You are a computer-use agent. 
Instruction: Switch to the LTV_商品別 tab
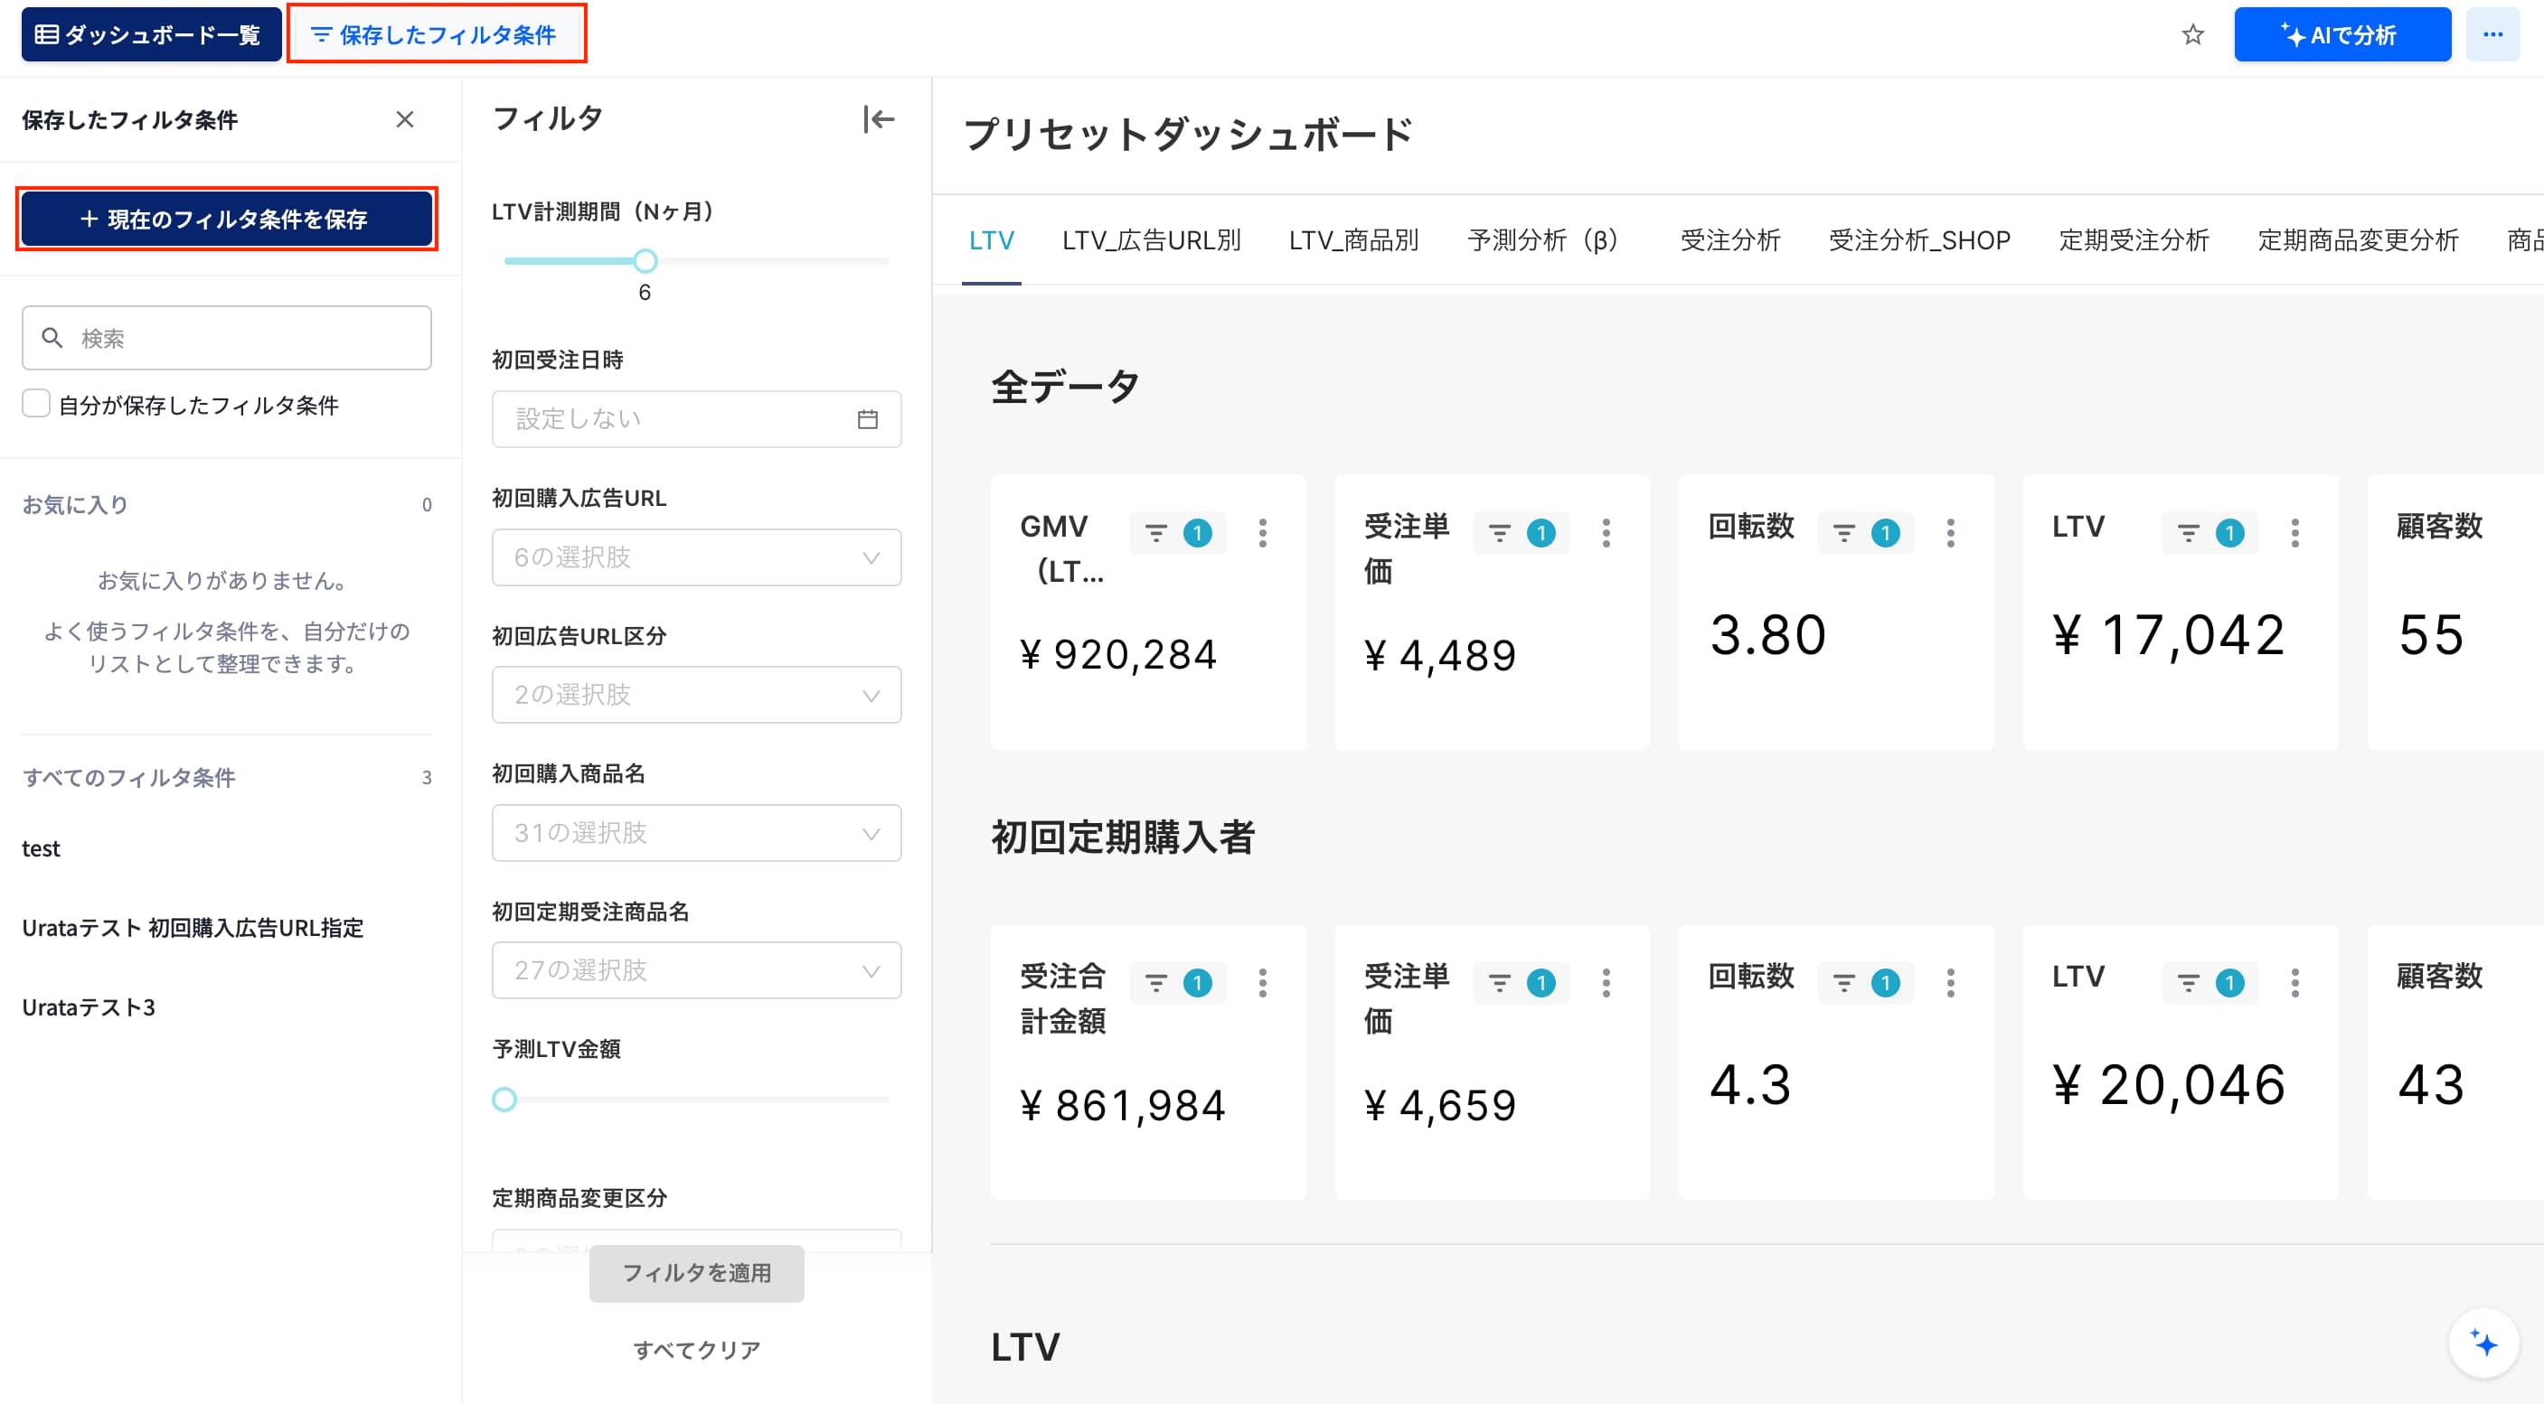click(x=1353, y=239)
